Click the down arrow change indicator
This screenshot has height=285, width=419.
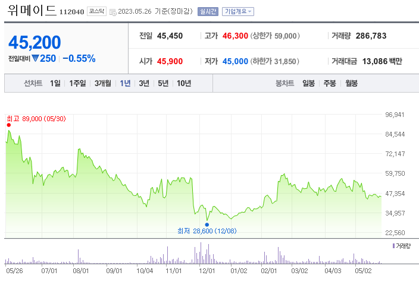pos(35,58)
